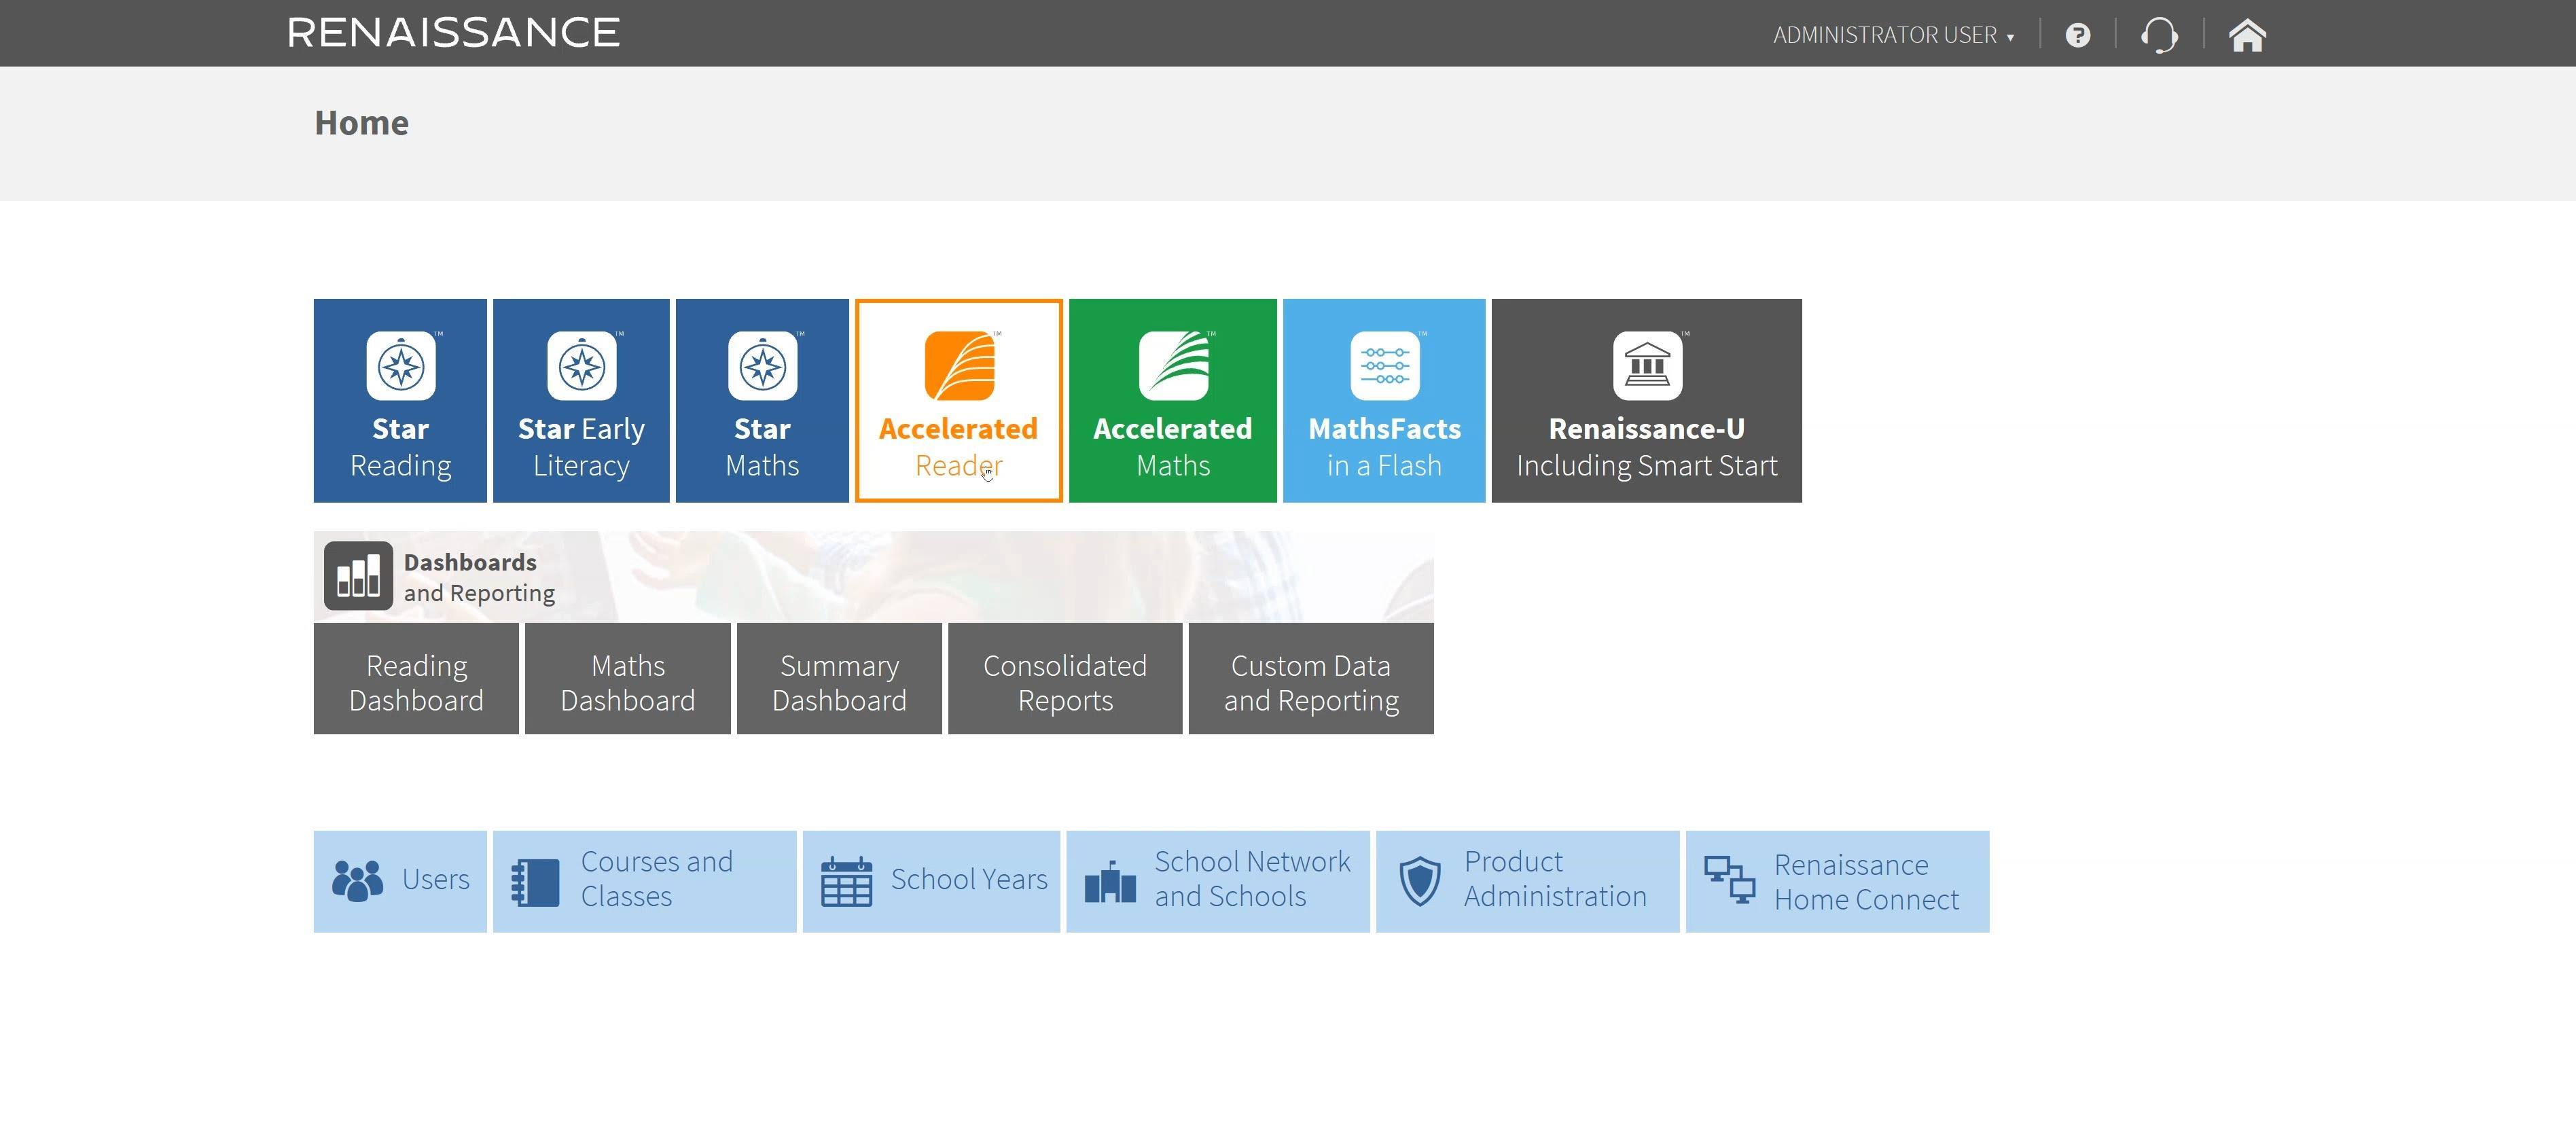
Task: Click the RENAISSANCE logo in the header
Action: [x=454, y=33]
